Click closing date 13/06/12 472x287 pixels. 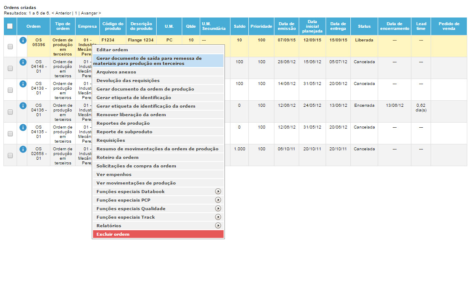point(395,105)
